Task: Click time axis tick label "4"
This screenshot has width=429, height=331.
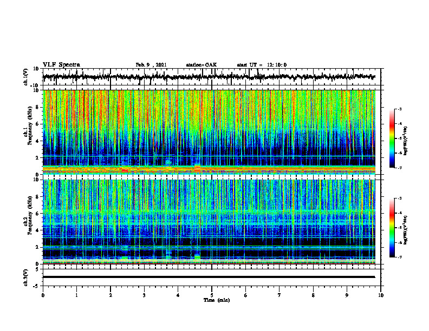Action: point(178,295)
